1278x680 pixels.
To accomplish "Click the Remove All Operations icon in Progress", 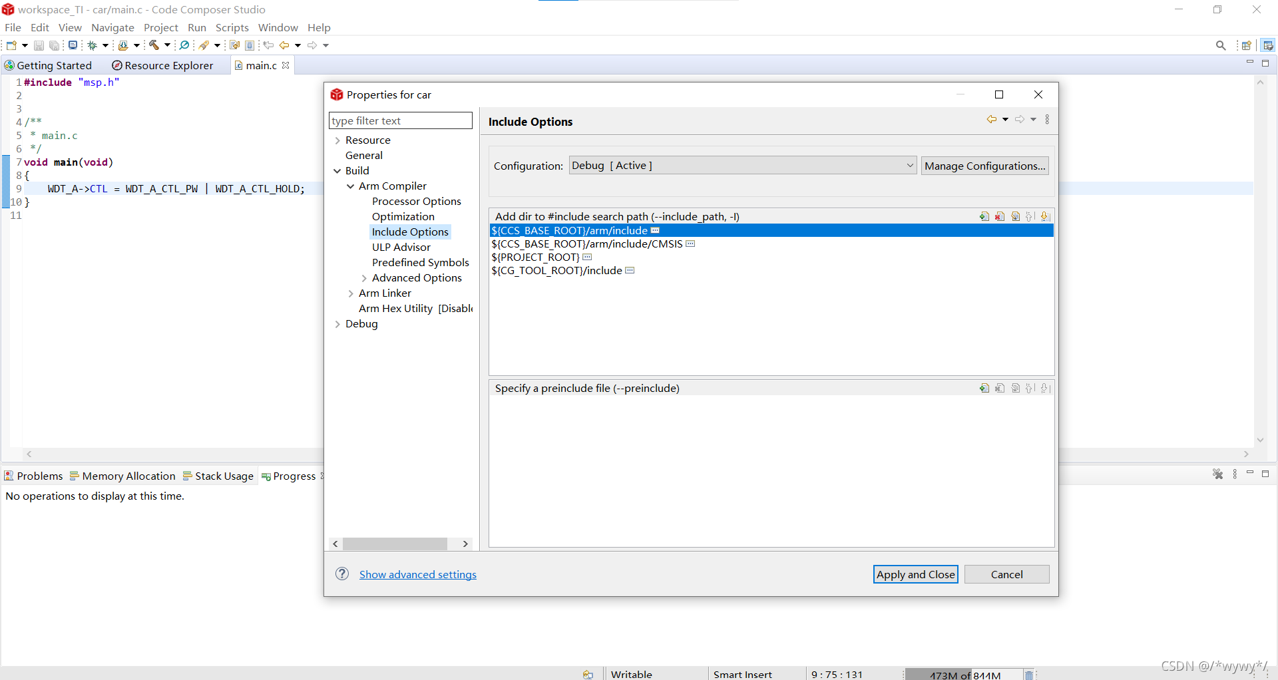I will coord(1217,474).
